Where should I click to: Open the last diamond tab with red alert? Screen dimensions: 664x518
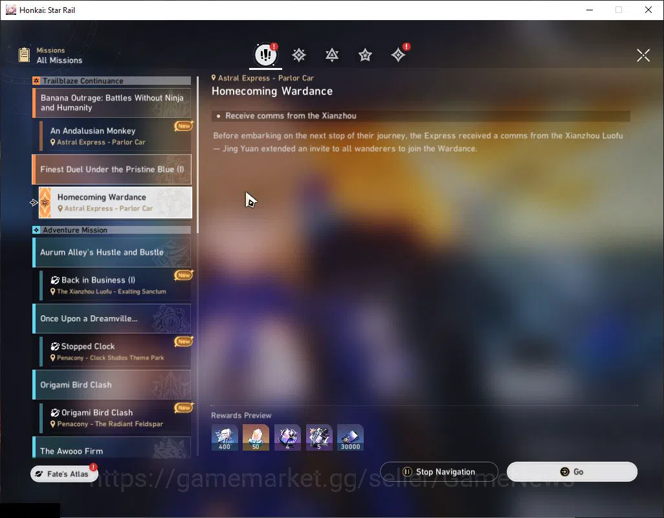399,54
